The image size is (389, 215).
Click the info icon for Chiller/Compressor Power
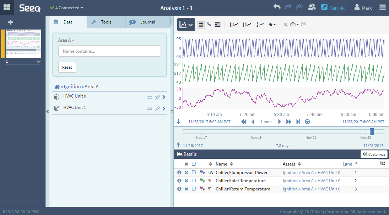click(179, 172)
